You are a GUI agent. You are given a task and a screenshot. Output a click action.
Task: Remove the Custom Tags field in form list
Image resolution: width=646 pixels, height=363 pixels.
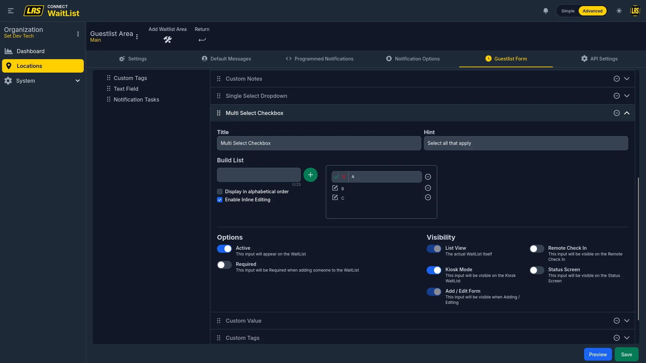617,338
